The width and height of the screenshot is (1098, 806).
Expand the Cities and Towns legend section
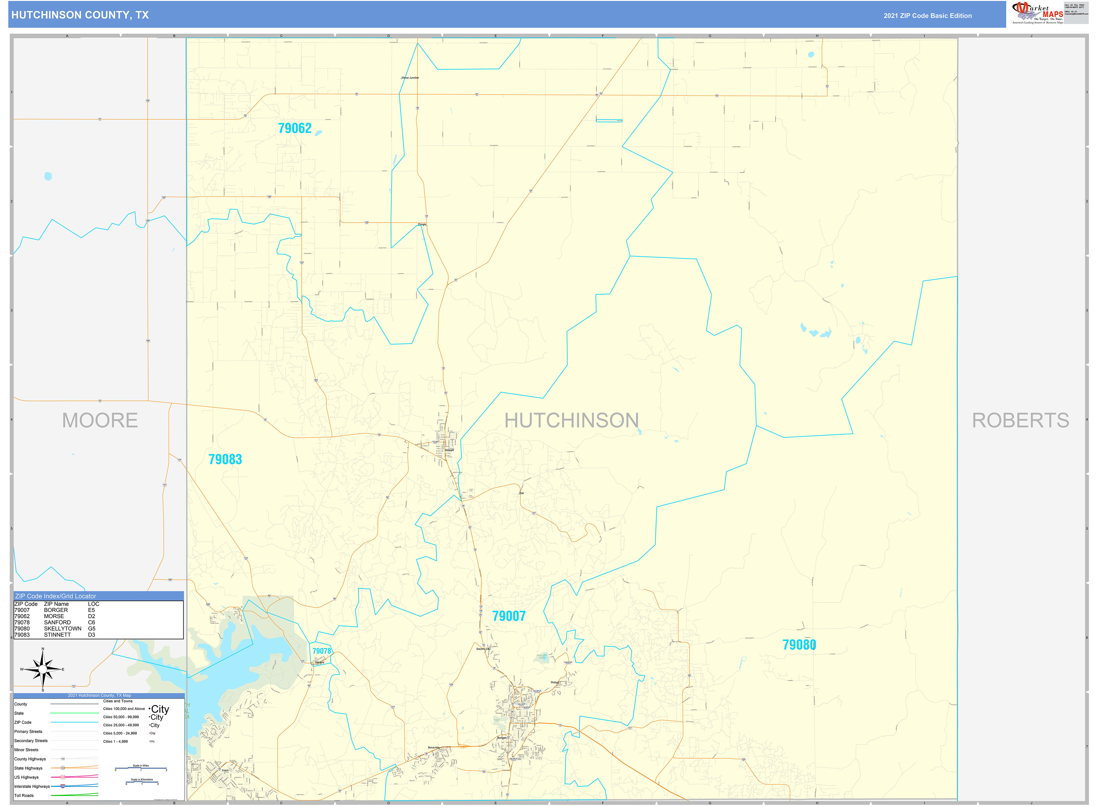(118, 701)
